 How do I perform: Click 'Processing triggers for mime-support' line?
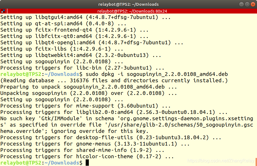tap(85, 106)
